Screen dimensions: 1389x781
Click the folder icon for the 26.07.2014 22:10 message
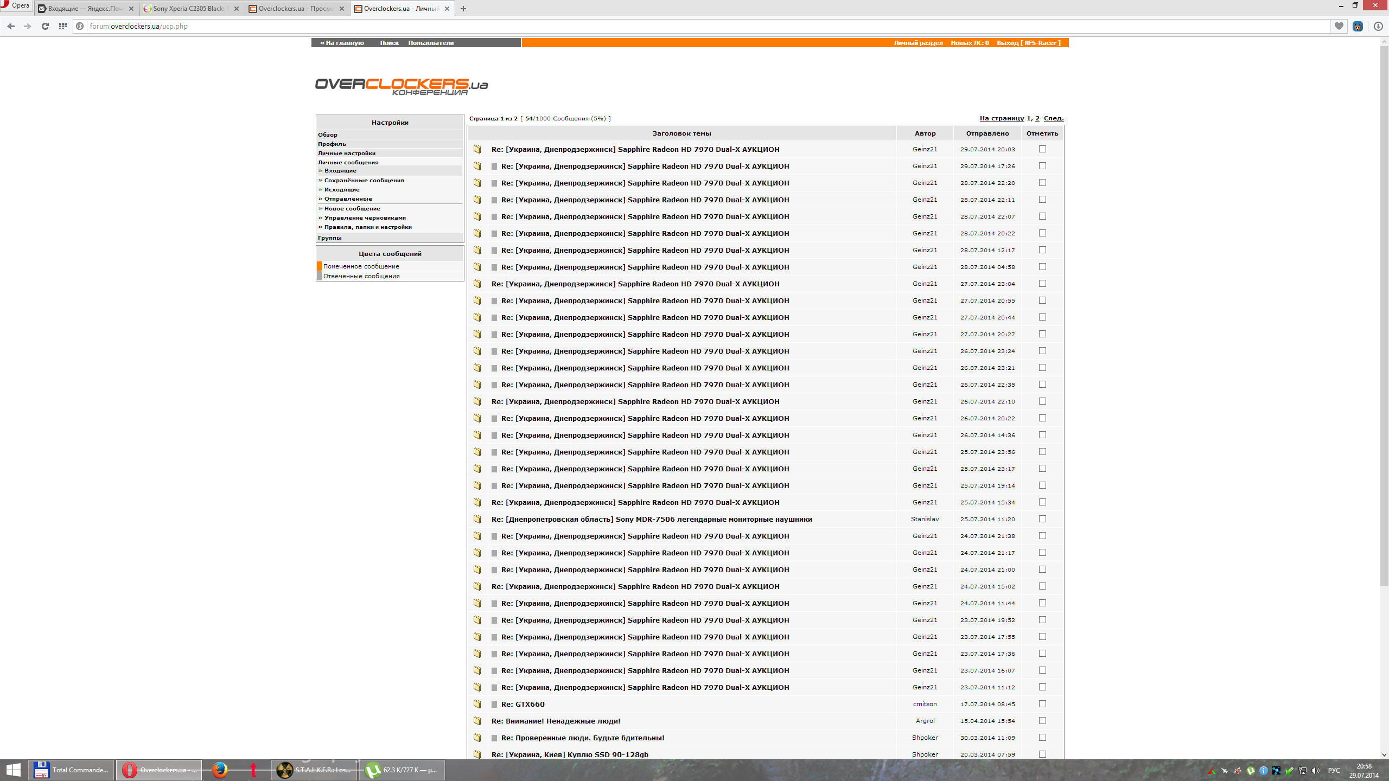(477, 401)
